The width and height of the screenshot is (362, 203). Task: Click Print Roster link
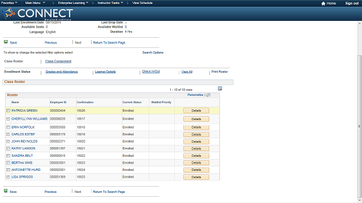[x=219, y=72]
